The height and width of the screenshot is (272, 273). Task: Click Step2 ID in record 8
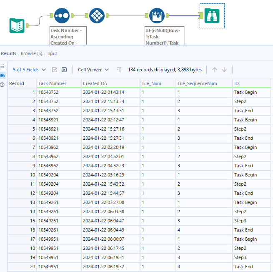[x=252, y=156]
